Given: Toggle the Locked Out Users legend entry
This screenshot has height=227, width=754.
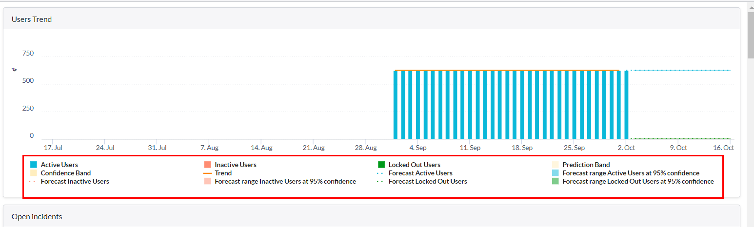Looking at the screenshot, I should [x=414, y=165].
